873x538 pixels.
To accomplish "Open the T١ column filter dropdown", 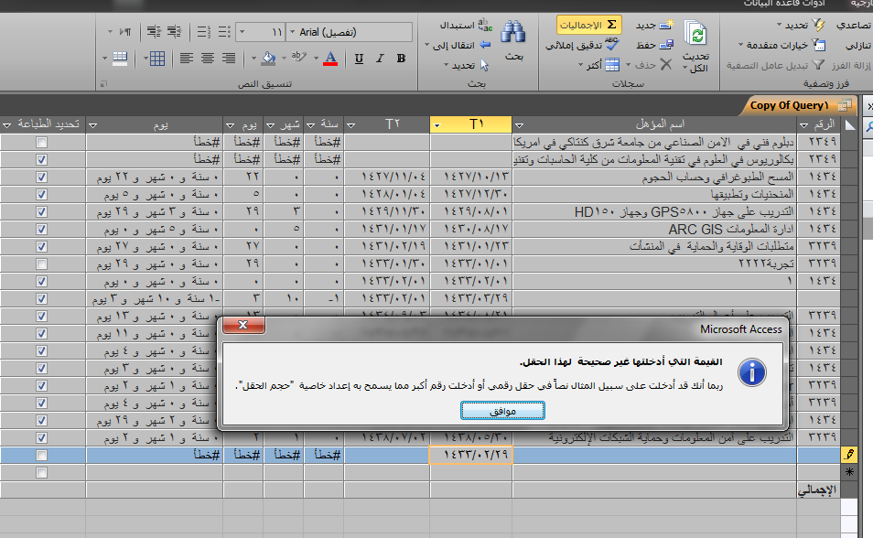I will pyautogui.click(x=437, y=125).
